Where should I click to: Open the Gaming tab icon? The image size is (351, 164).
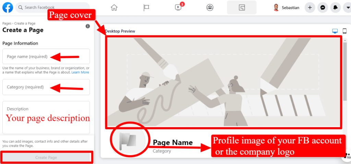(x=242, y=8)
